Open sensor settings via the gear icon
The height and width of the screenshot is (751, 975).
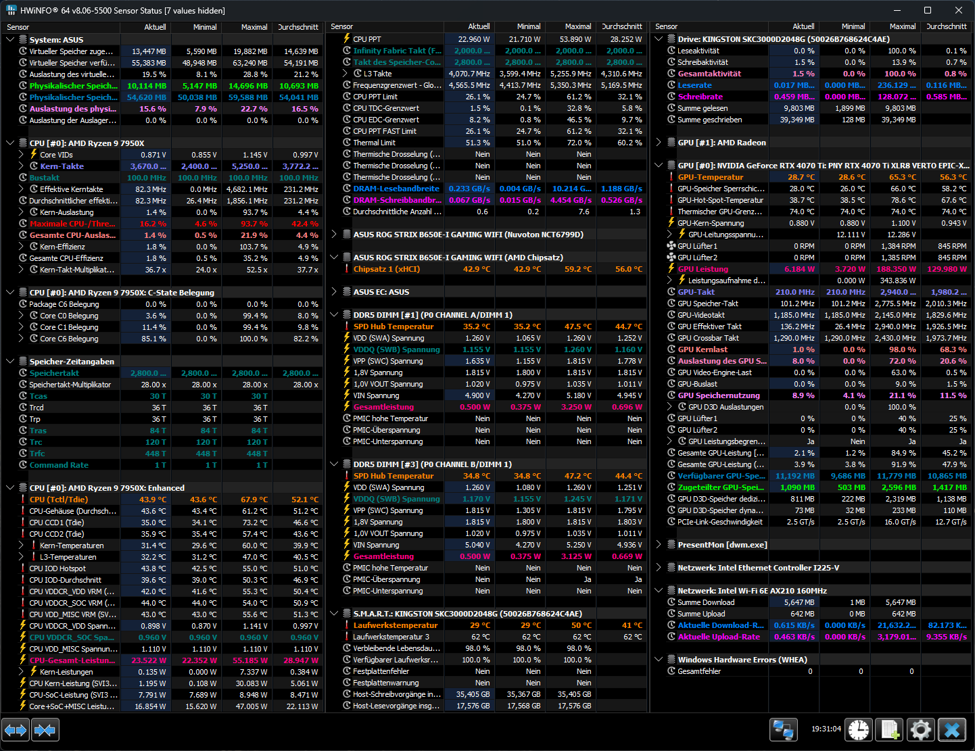pos(920,730)
